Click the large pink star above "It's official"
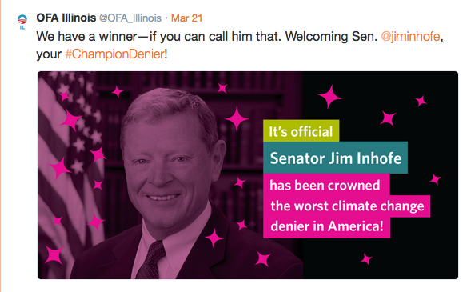 329,97
